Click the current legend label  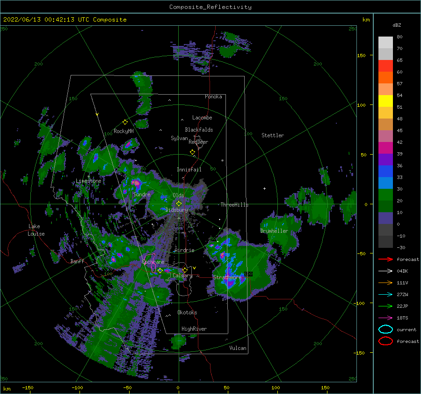(406, 330)
